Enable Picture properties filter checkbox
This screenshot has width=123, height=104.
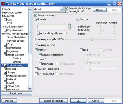point(5,76)
